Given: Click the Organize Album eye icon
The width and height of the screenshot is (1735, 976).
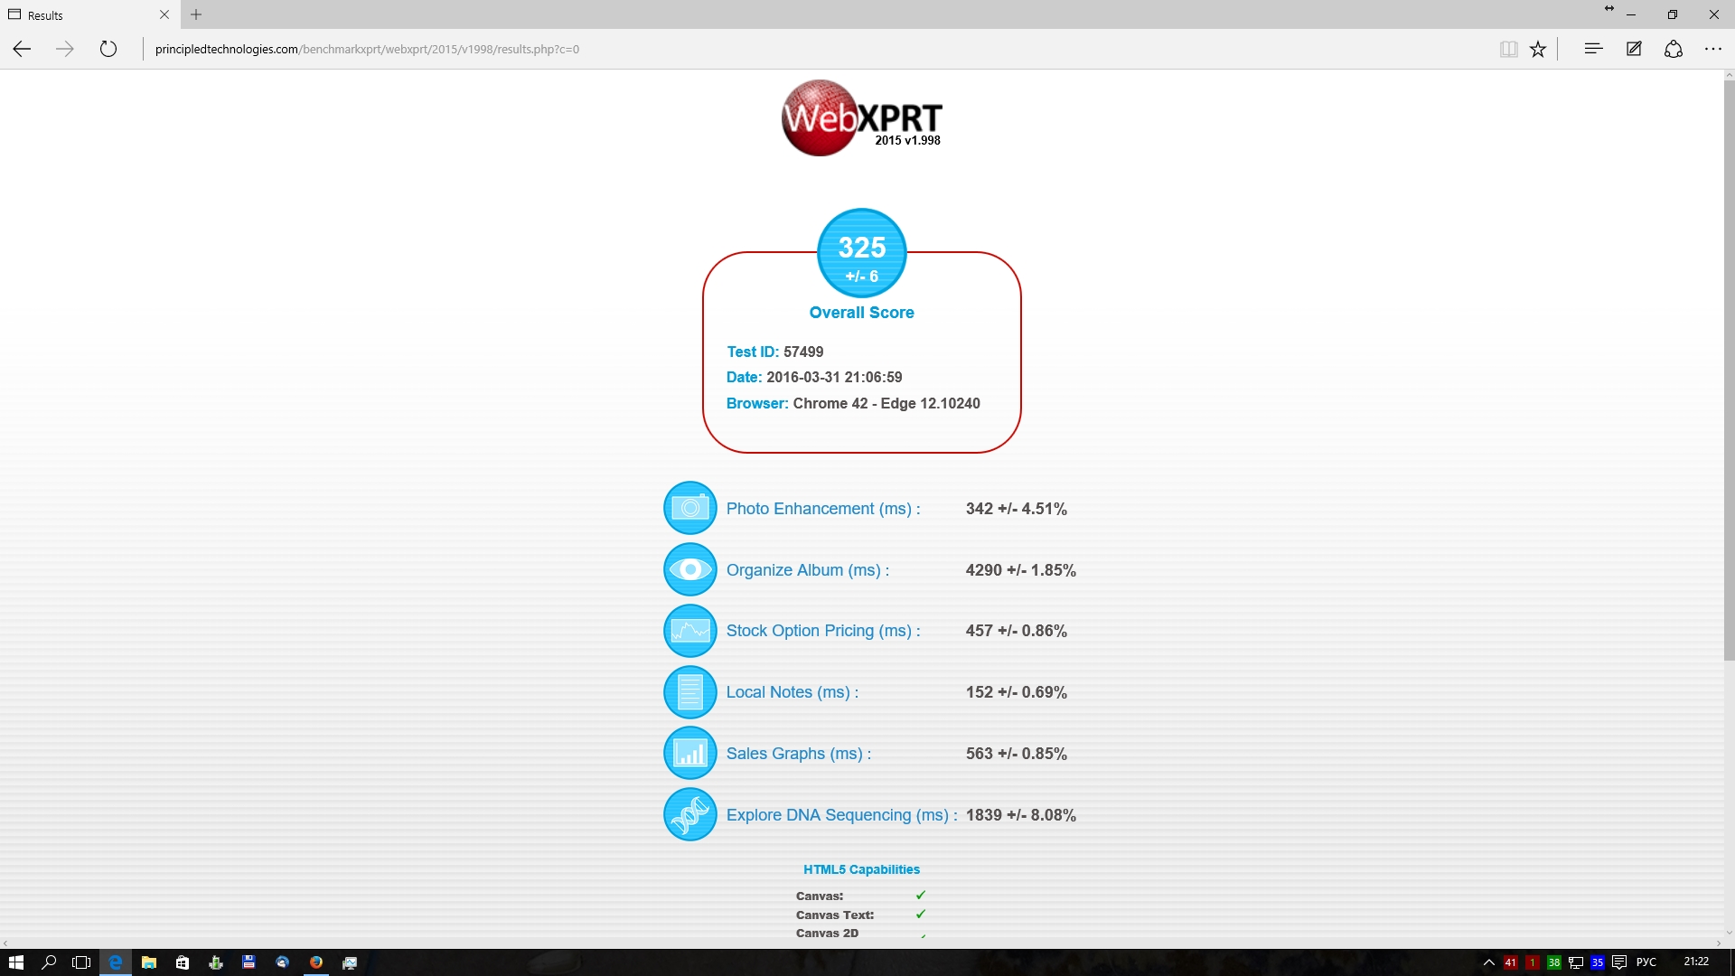Looking at the screenshot, I should [x=690, y=569].
